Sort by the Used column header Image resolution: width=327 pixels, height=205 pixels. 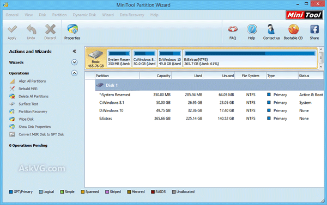pos(187,76)
